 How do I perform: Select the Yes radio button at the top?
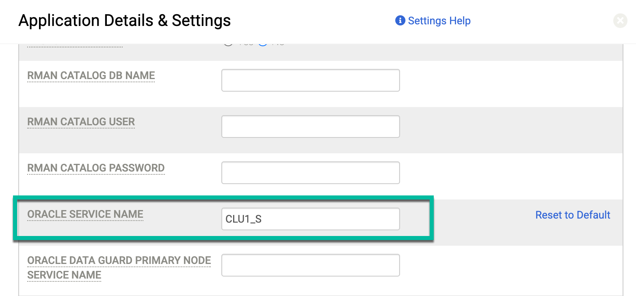coord(228,42)
